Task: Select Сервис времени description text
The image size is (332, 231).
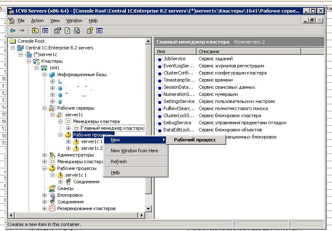Action: tap(215, 80)
